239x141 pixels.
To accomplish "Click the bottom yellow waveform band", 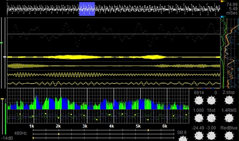I will (114, 83).
